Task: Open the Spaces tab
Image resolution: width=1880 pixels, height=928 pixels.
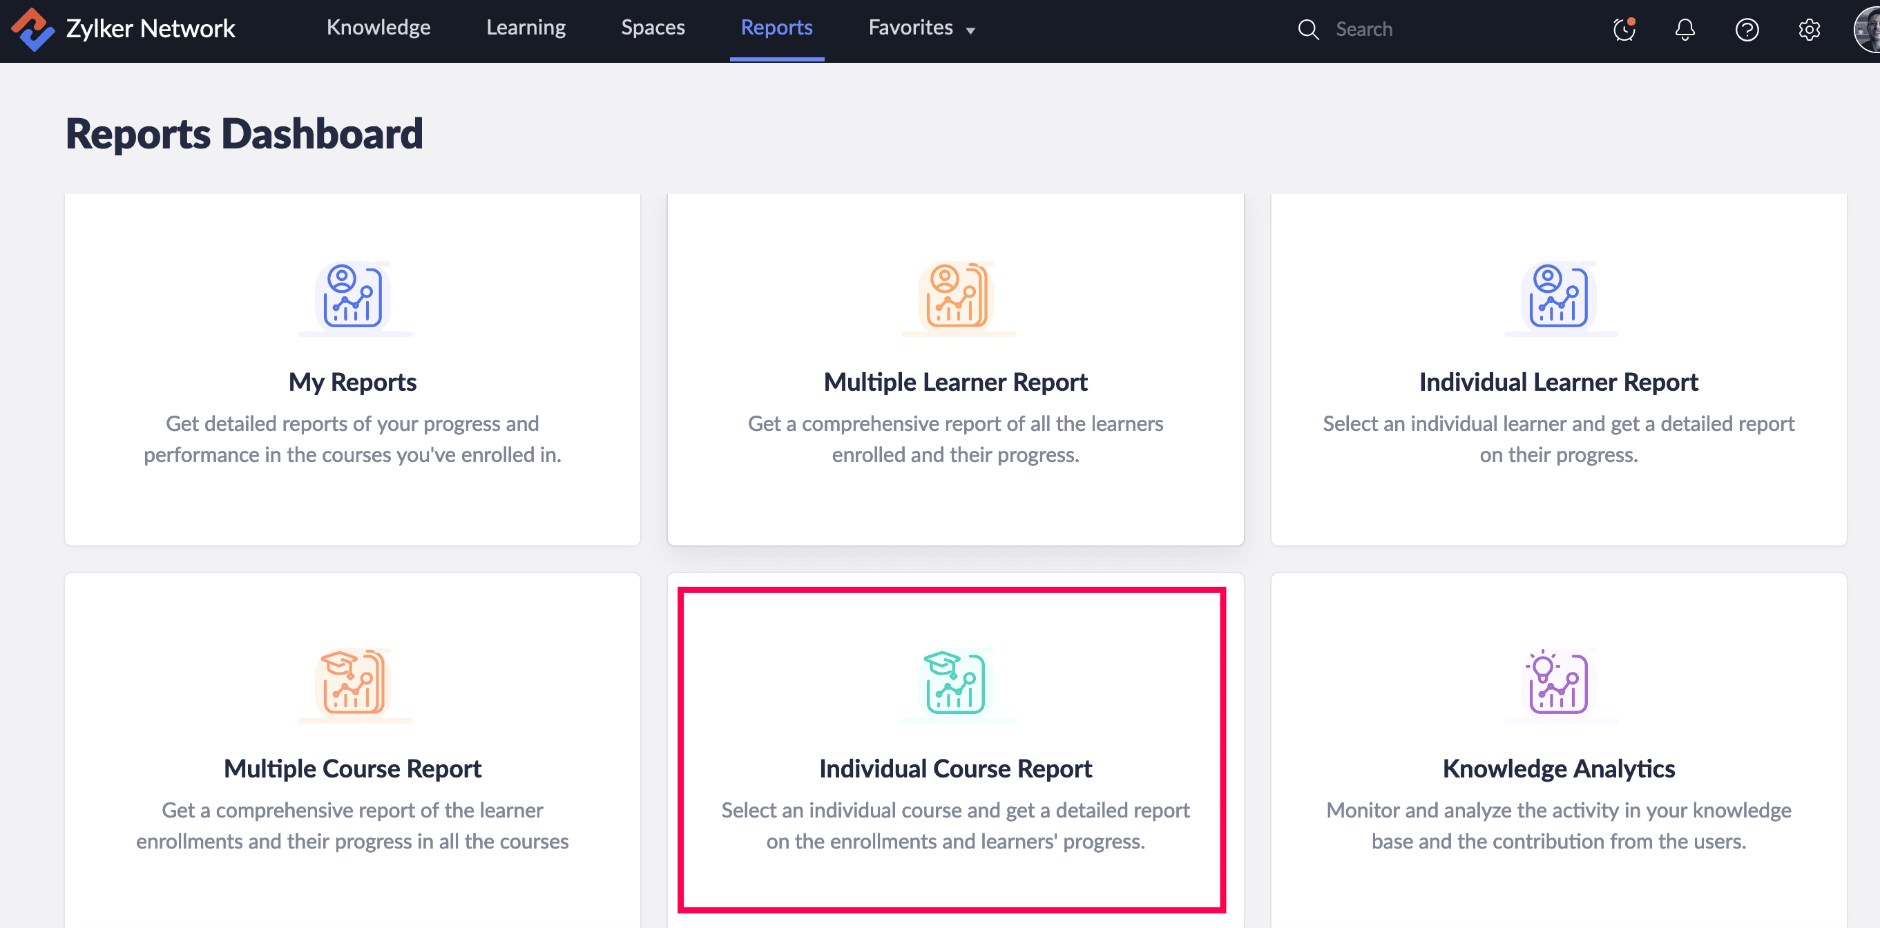Action: click(653, 28)
